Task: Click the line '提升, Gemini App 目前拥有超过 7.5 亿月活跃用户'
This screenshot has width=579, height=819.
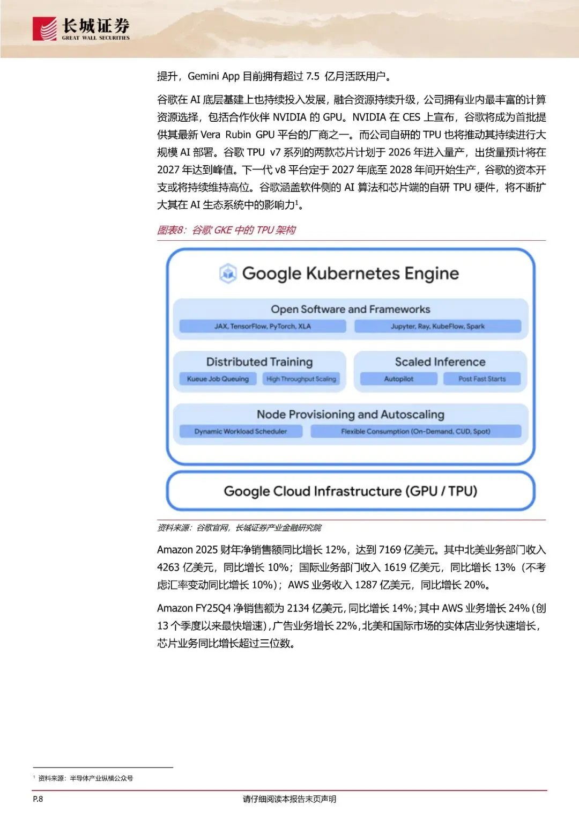Action: point(274,76)
